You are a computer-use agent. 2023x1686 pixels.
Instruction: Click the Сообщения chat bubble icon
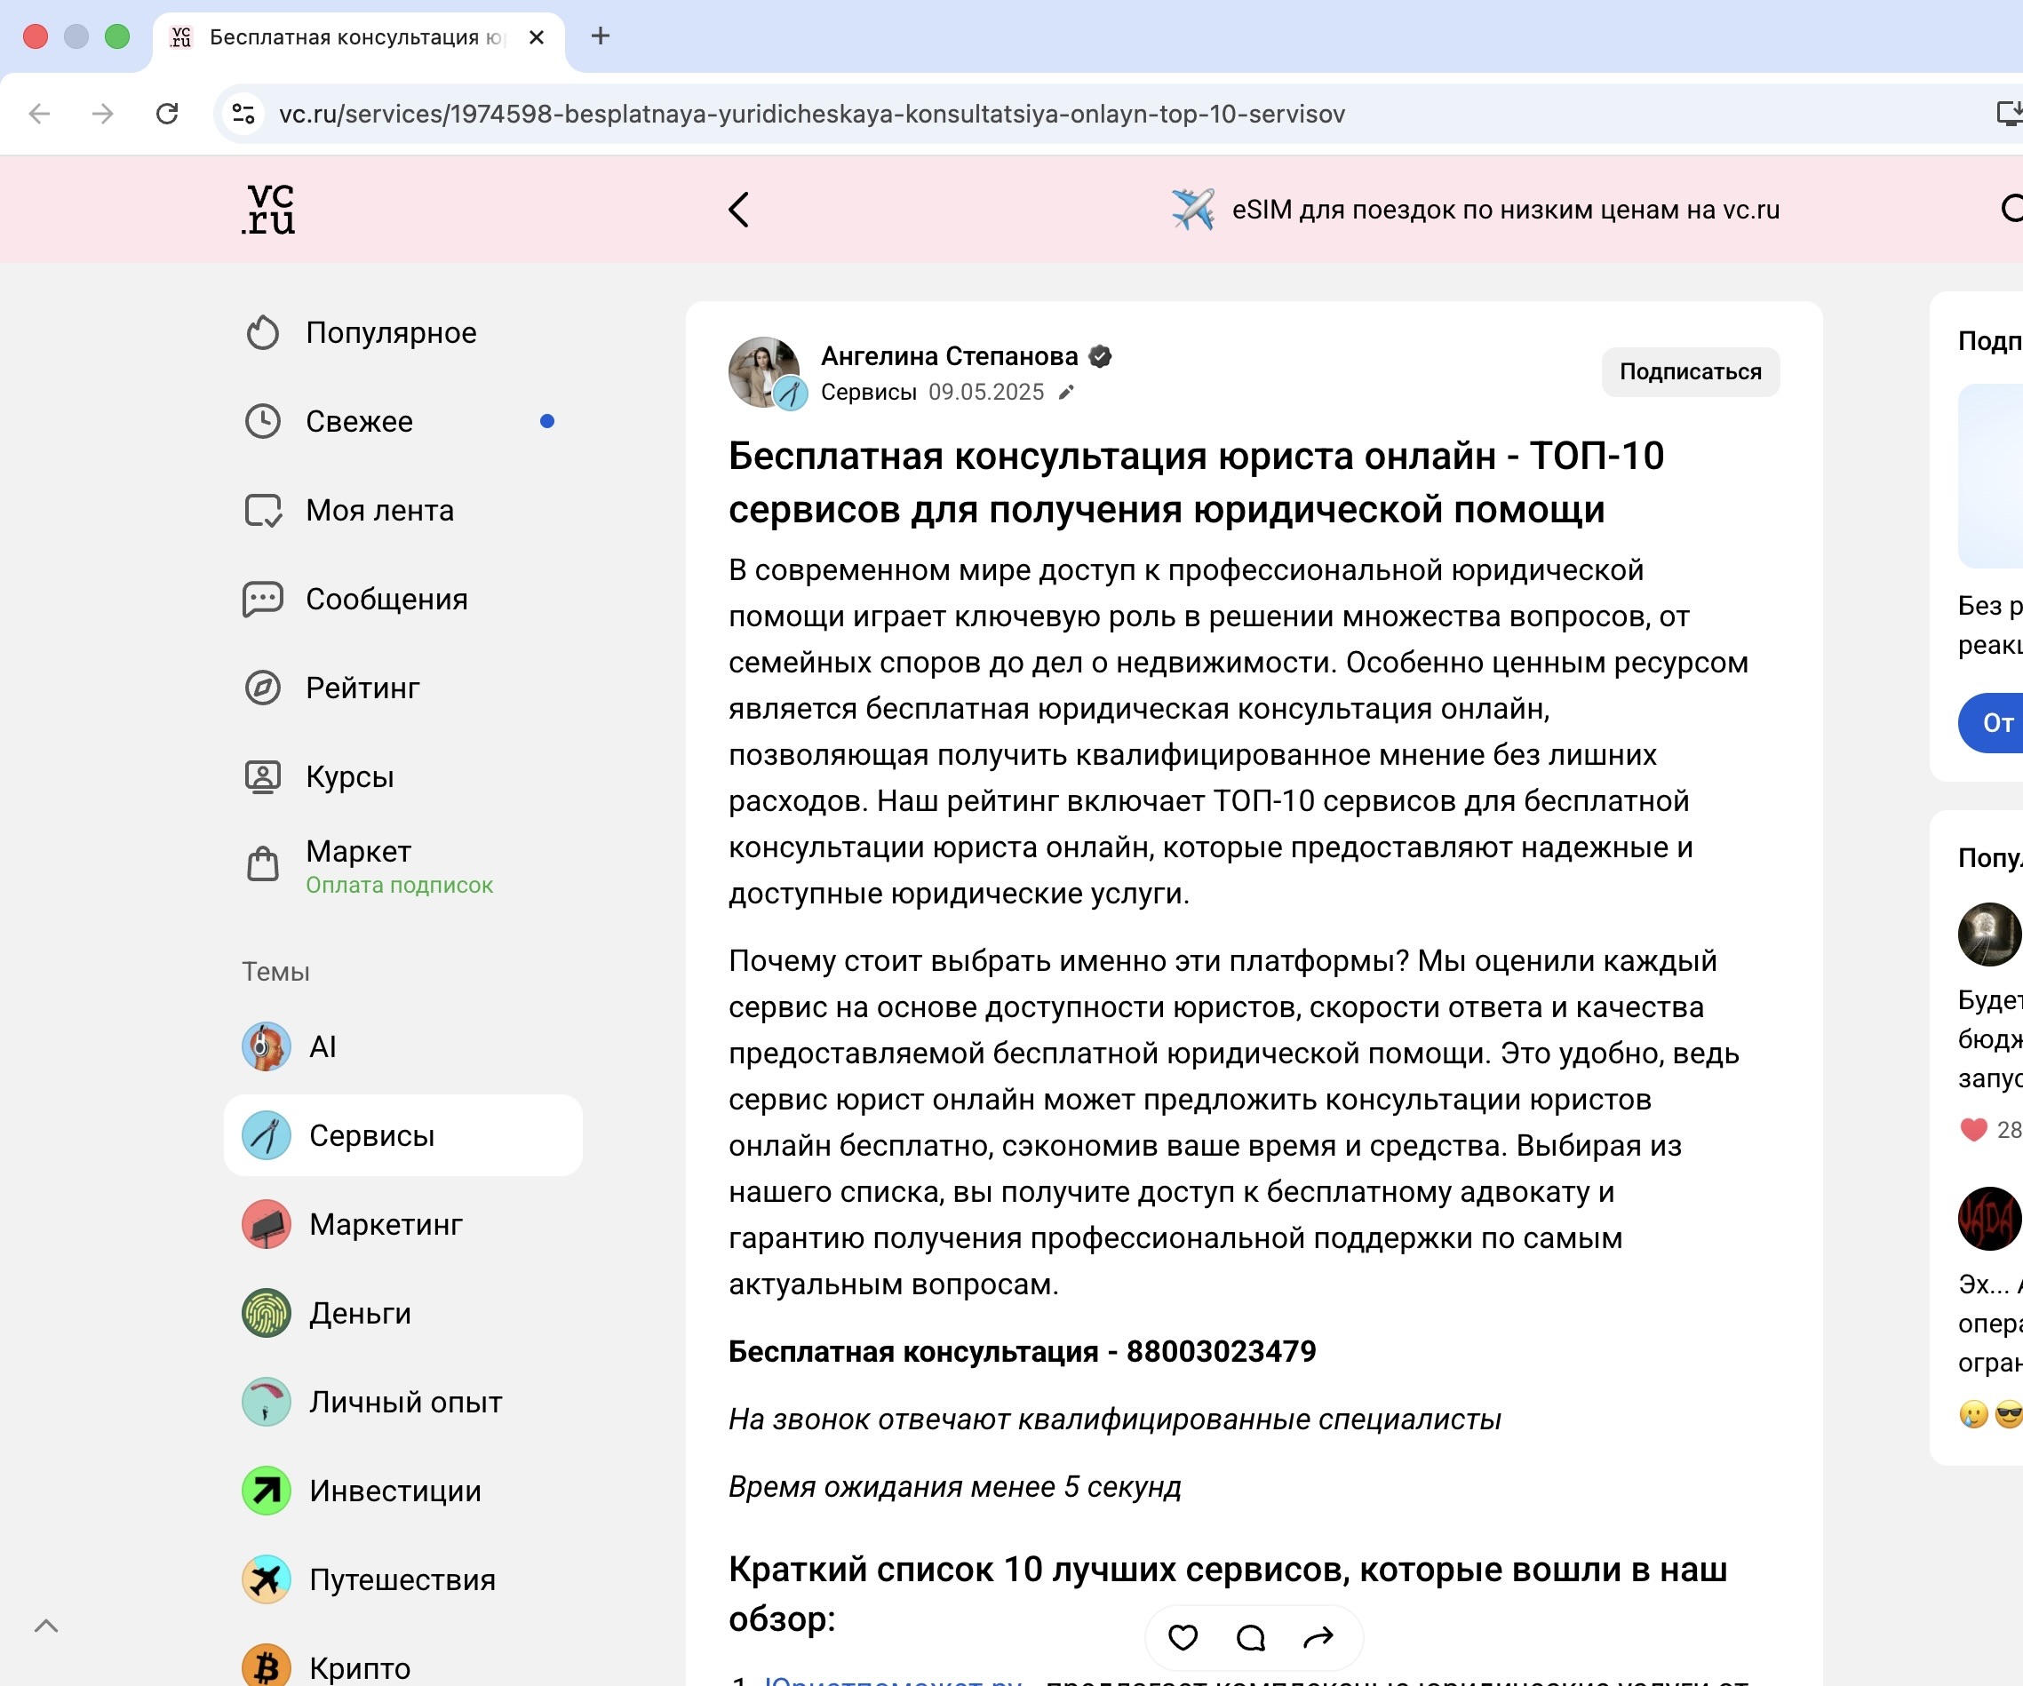point(262,599)
